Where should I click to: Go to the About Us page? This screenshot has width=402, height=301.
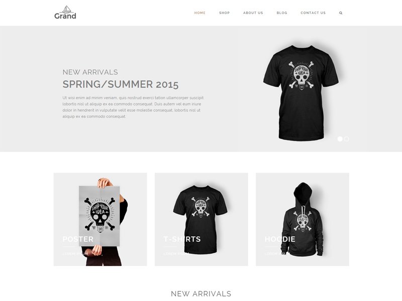253,13
